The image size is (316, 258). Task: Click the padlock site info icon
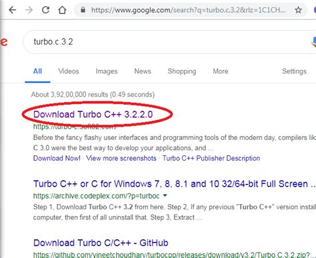83,10
